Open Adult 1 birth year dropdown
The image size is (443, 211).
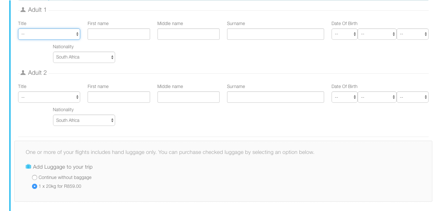tap(412, 34)
